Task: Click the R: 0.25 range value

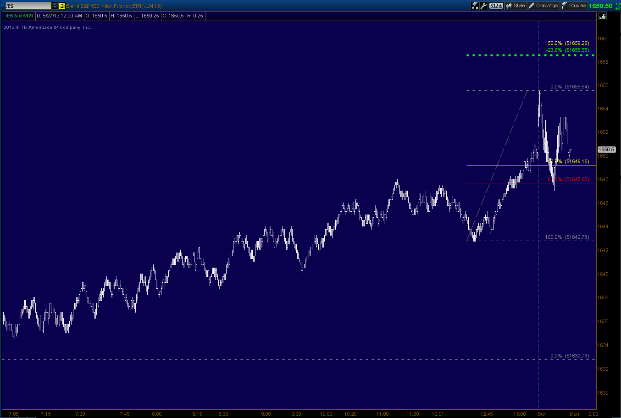Action: point(195,16)
